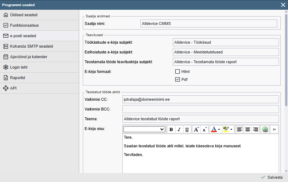Screen dimensions: 288x182
Task: Go to Kohanda SMTP seadeid
Action: [40, 47]
